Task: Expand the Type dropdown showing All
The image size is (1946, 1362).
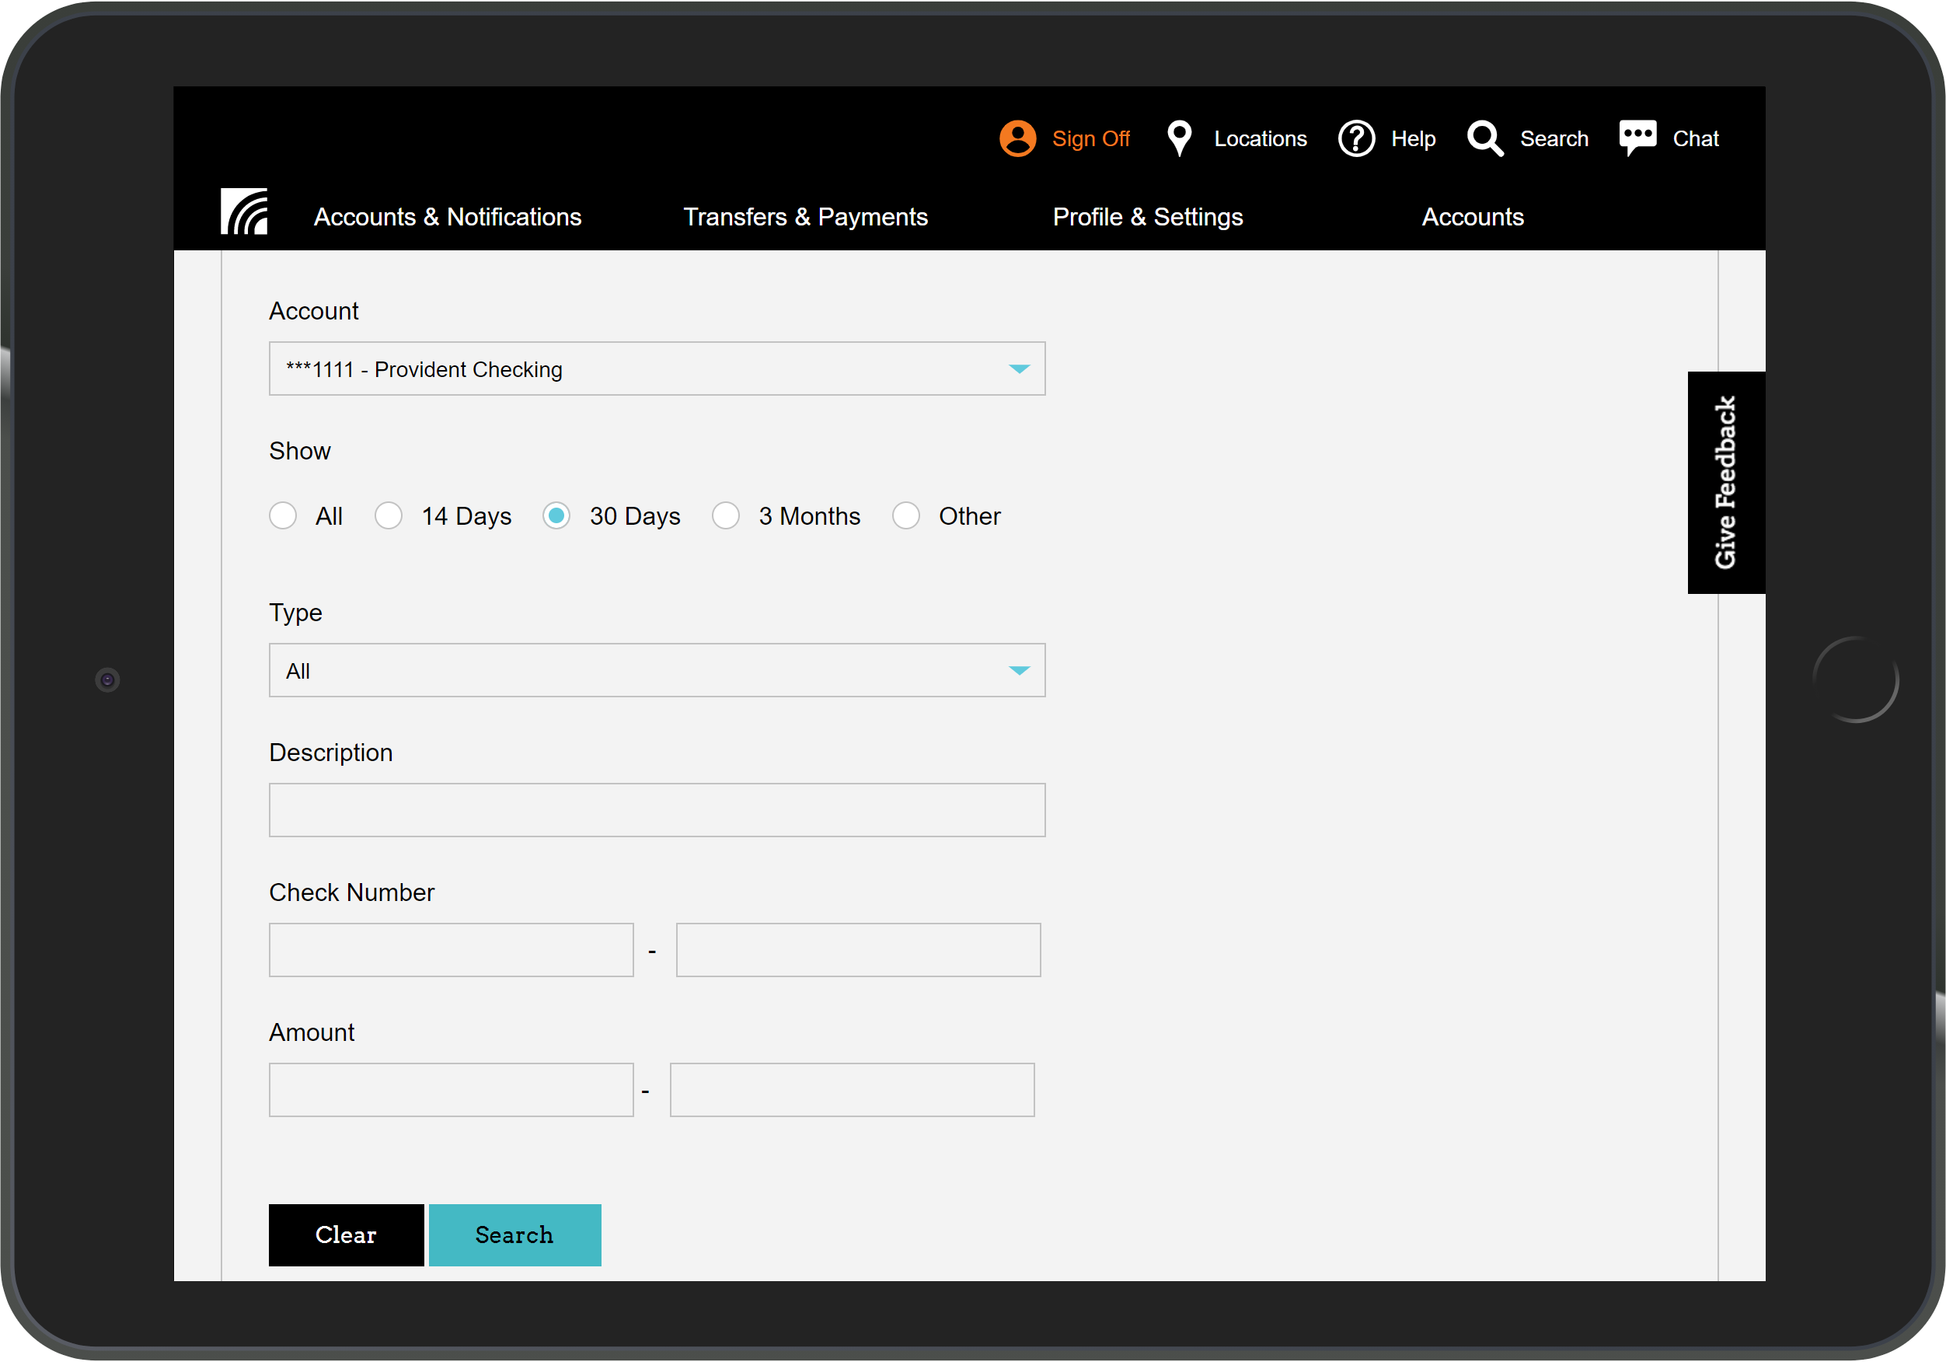Action: (657, 670)
